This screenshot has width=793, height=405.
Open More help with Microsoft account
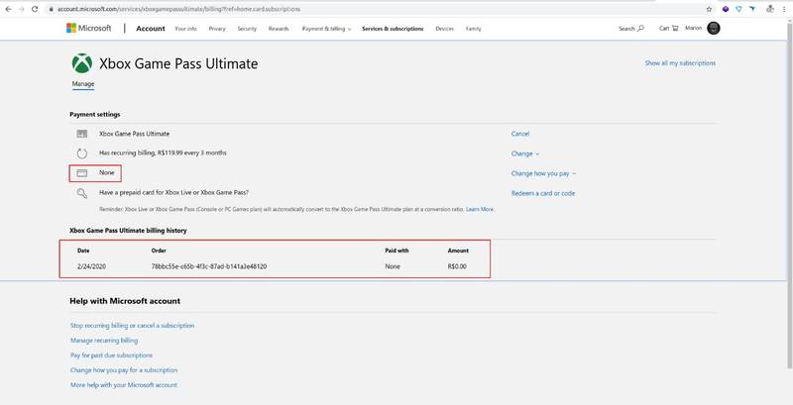(x=123, y=385)
